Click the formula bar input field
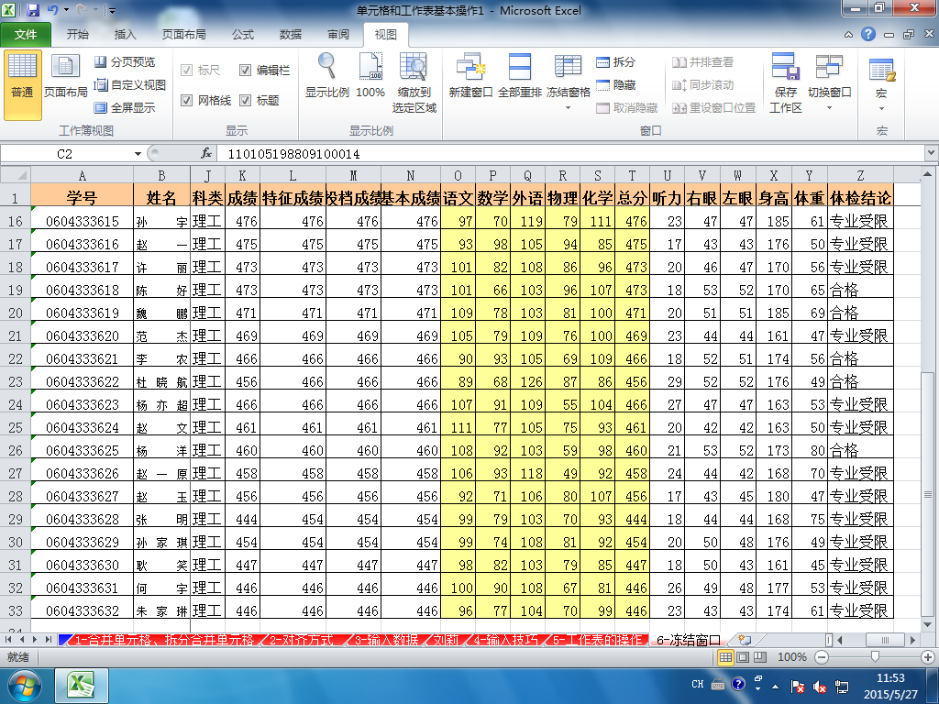The width and height of the screenshot is (939, 704). [x=572, y=153]
